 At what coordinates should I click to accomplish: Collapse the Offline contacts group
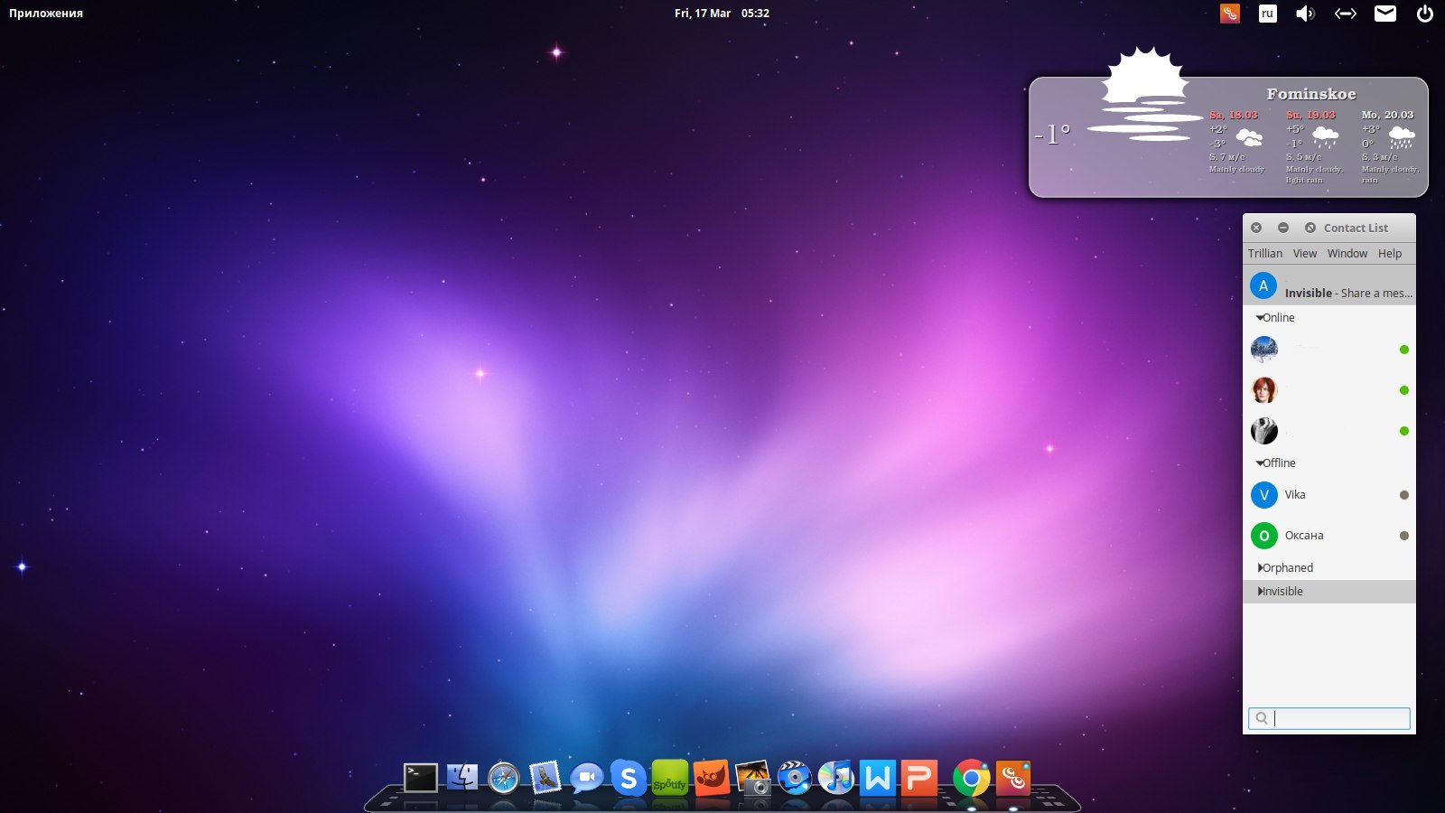(x=1260, y=463)
